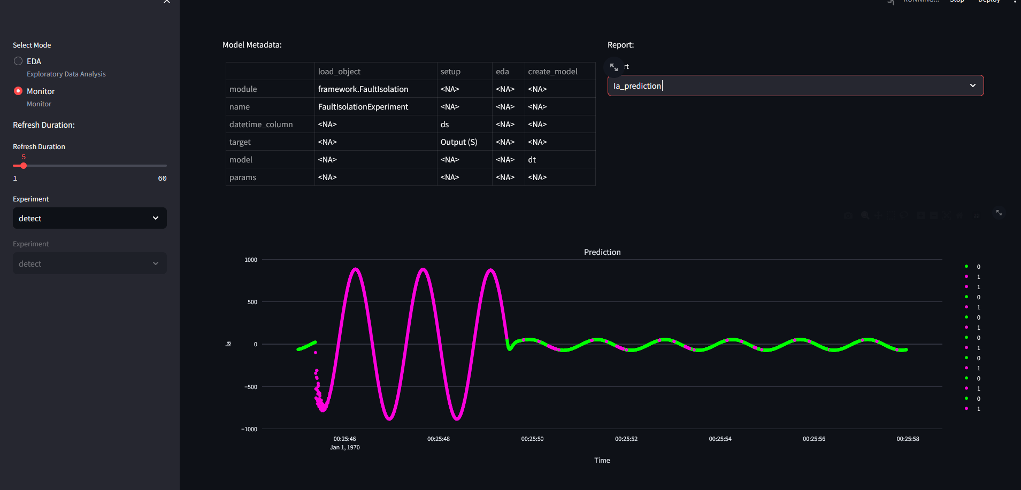Click the zoom in plus icon on the plot
Screen dimensions: 1021x490
[x=920, y=215]
